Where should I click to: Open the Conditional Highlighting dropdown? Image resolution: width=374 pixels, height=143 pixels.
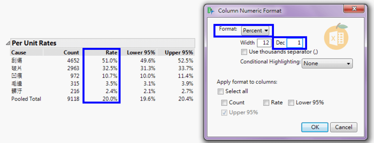tap(327, 63)
